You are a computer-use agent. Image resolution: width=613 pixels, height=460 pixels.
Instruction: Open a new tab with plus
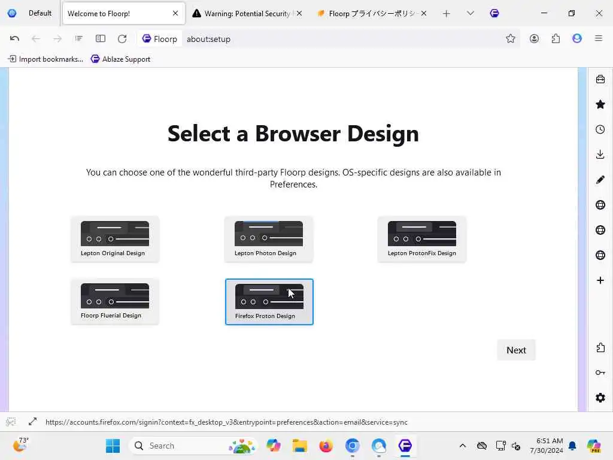pos(446,14)
